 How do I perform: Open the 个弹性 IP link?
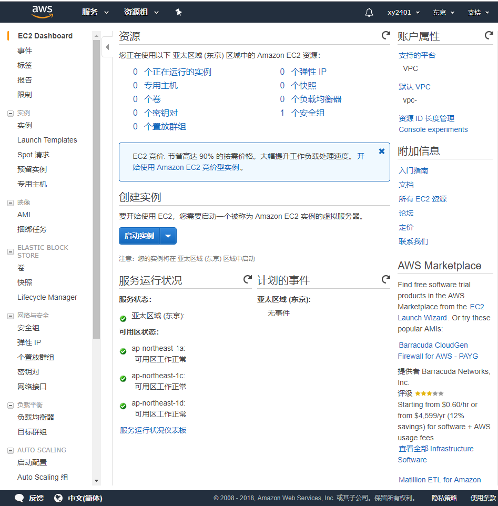309,72
